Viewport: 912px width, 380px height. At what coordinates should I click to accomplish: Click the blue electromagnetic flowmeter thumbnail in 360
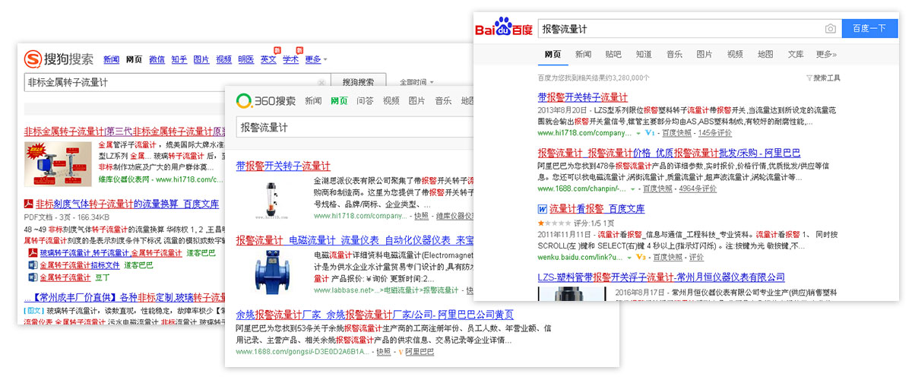pos(272,271)
